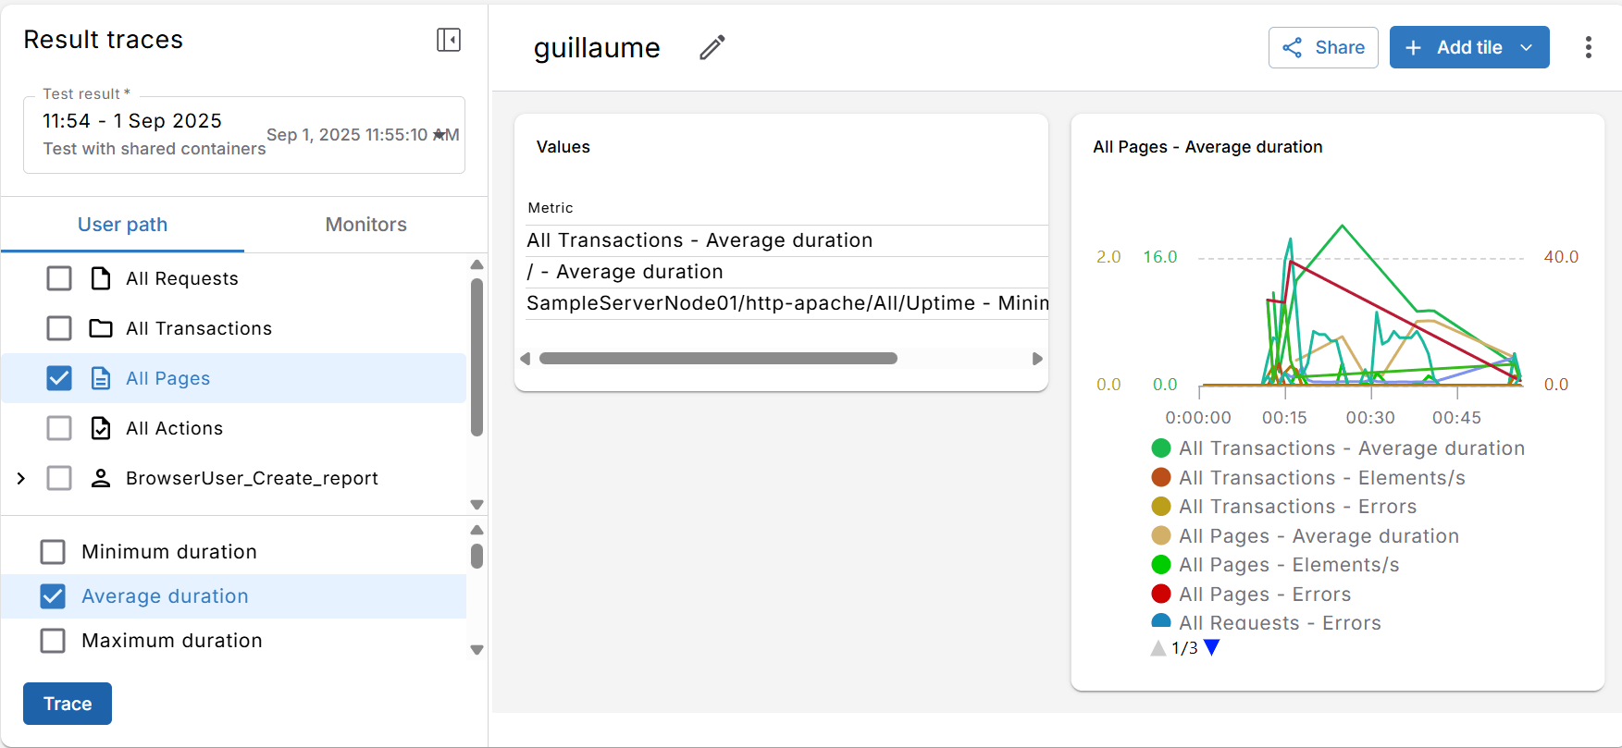Click the All Actions document icon
This screenshot has height=748, width=1622.
click(x=101, y=428)
